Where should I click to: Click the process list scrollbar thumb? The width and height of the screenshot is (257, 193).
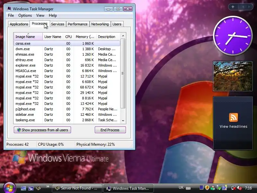(123, 73)
